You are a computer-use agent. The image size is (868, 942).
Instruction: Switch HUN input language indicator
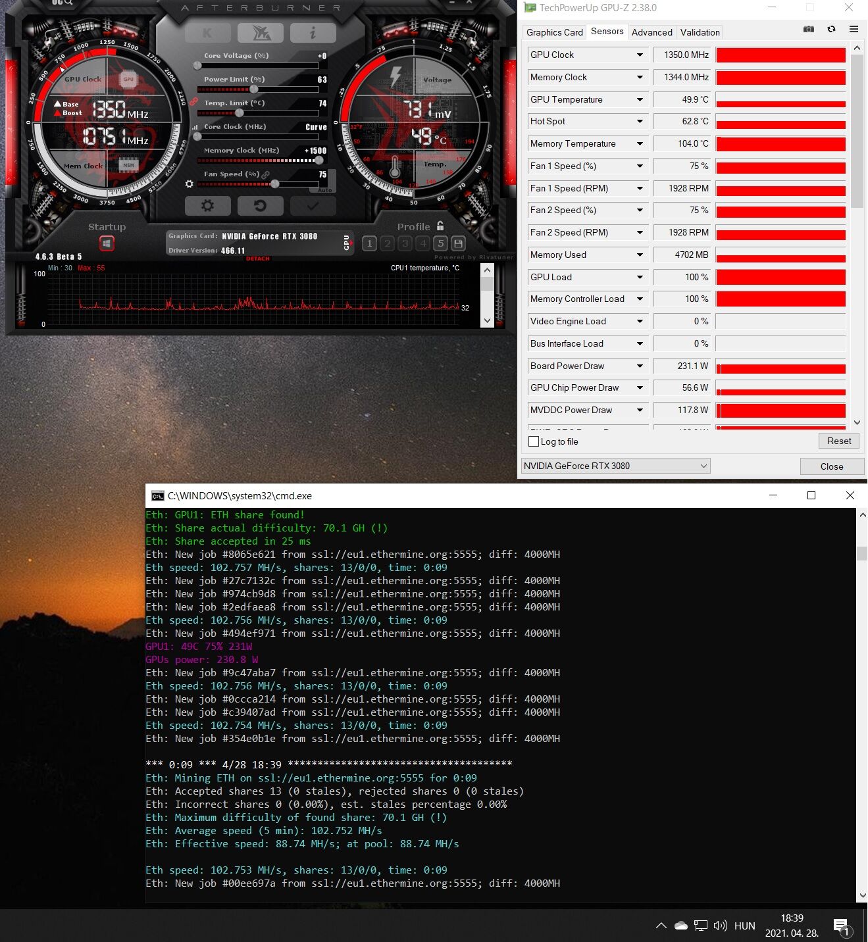[745, 926]
